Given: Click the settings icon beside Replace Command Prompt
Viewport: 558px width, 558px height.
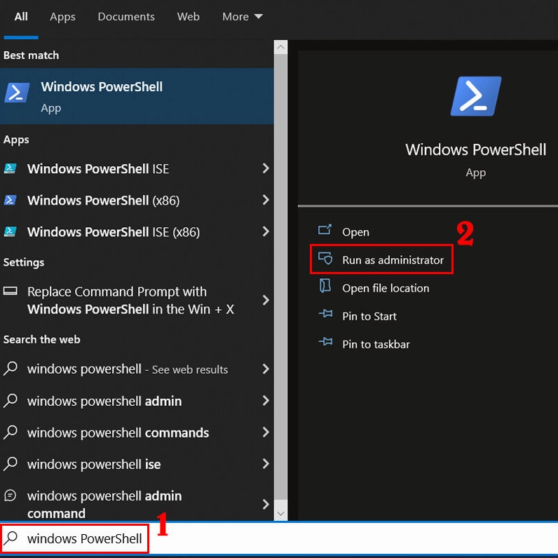Looking at the screenshot, I should [x=11, y=292].
